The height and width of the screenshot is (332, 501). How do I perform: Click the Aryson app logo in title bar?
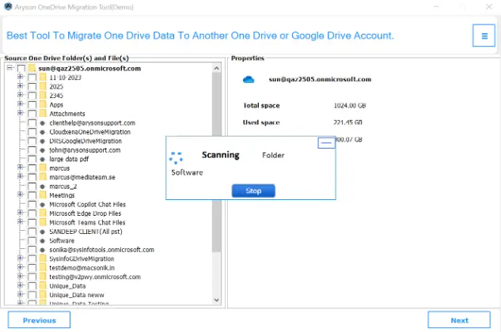8,6
